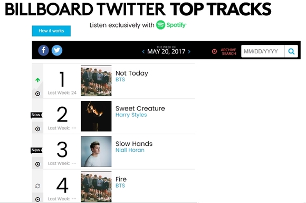Click the refresh re-entry icon beside rank 4

click(x=37, y=186)
